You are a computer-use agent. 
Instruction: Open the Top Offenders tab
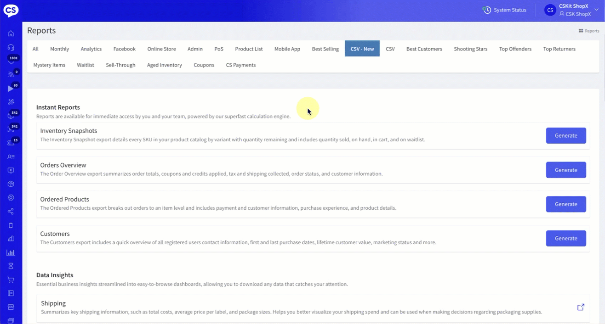[515, 49]
